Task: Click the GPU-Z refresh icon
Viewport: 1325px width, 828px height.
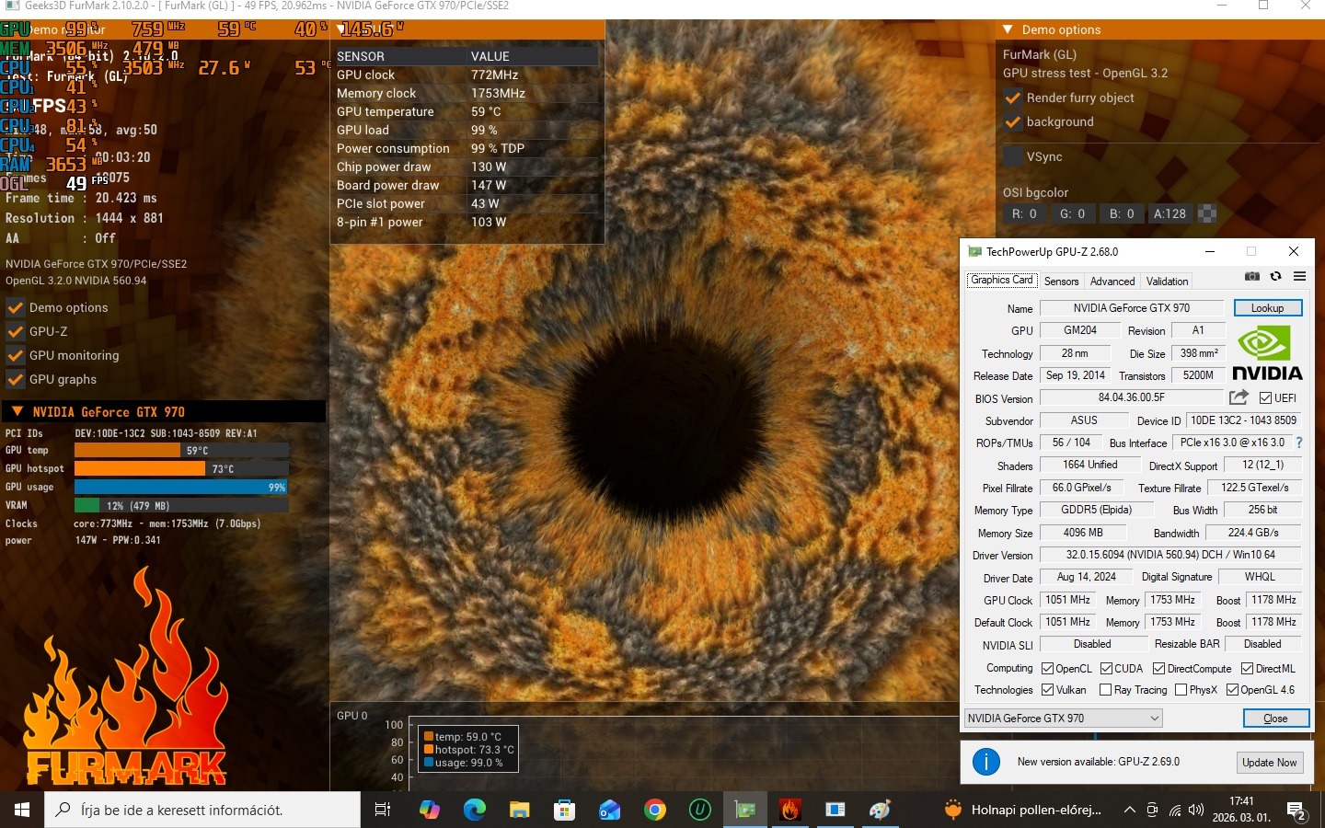Action: (1275, 276)
